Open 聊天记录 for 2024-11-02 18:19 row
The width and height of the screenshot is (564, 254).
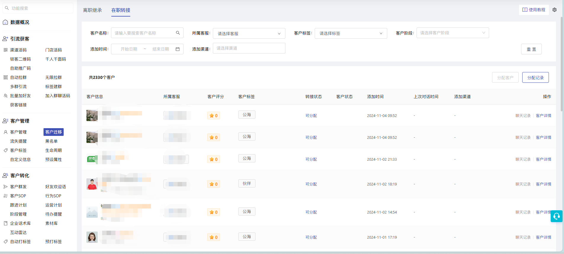pos(523,184)
